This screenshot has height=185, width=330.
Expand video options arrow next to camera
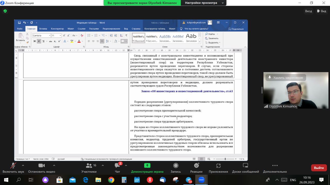[x=54, y=165]
